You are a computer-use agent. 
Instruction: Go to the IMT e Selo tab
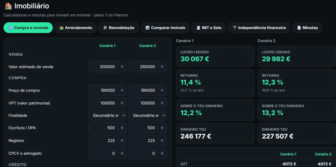click(208, 28)
